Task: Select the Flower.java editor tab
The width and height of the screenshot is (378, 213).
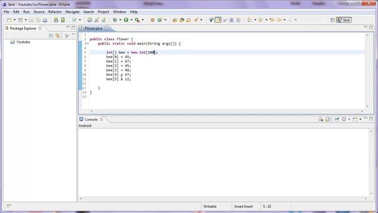Action: (x=93, y=28)
